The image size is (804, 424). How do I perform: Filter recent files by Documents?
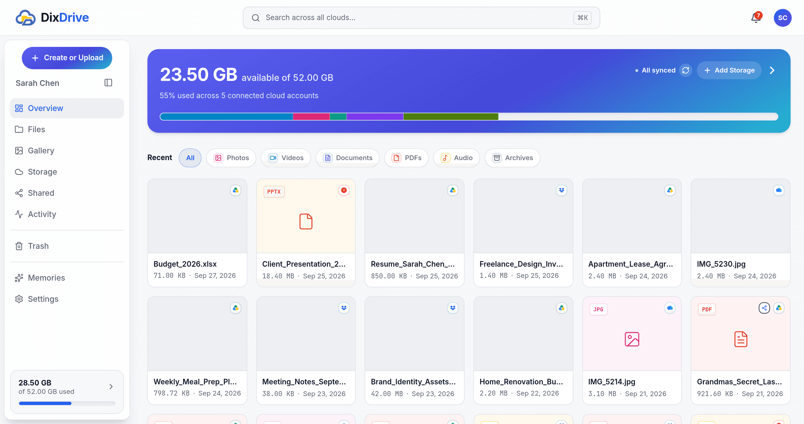click(x=347, y=158)
